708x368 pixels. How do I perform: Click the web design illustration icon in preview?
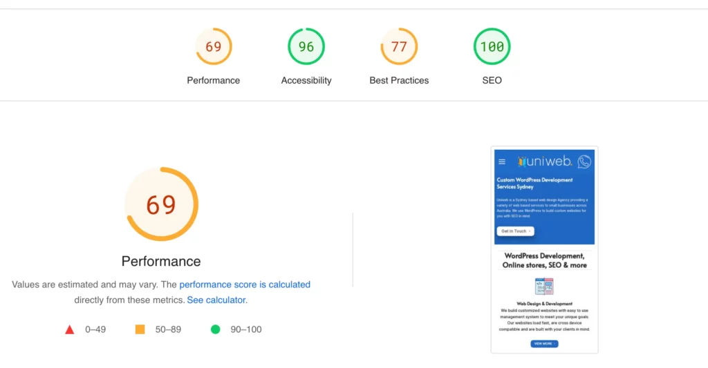click(x=544, y=287)
